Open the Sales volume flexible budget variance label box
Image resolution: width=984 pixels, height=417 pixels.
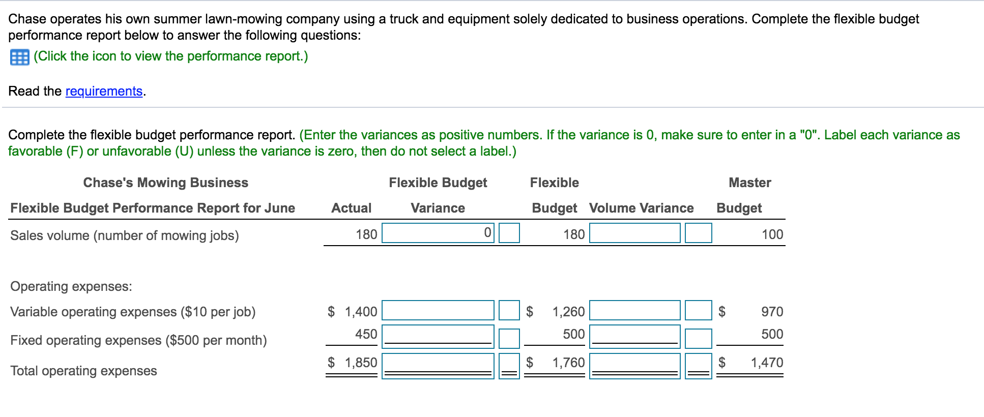[509, 233]
